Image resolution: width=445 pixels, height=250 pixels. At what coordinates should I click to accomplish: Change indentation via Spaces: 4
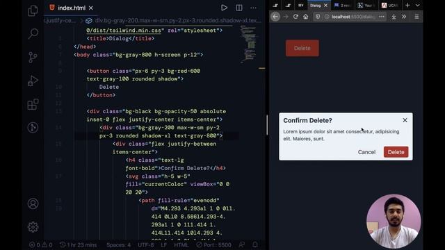pyautogui.click(x=119, y=245)
